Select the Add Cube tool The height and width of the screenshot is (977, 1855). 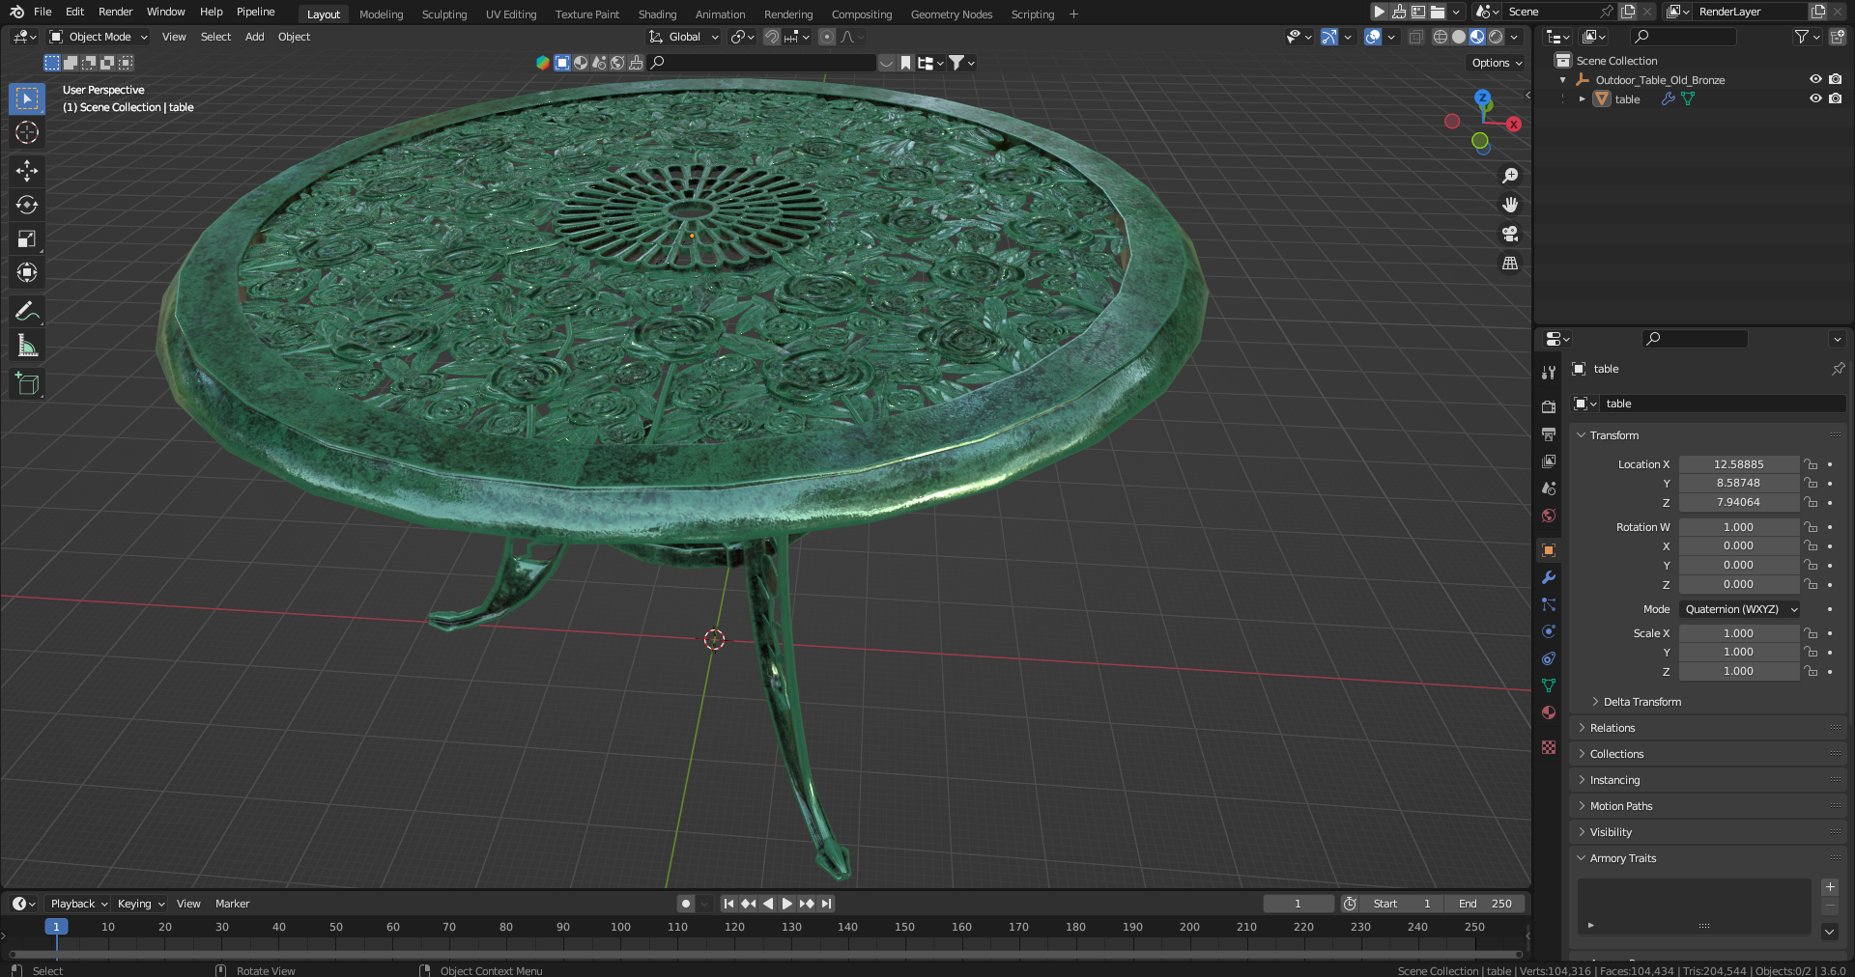(27, 384)
